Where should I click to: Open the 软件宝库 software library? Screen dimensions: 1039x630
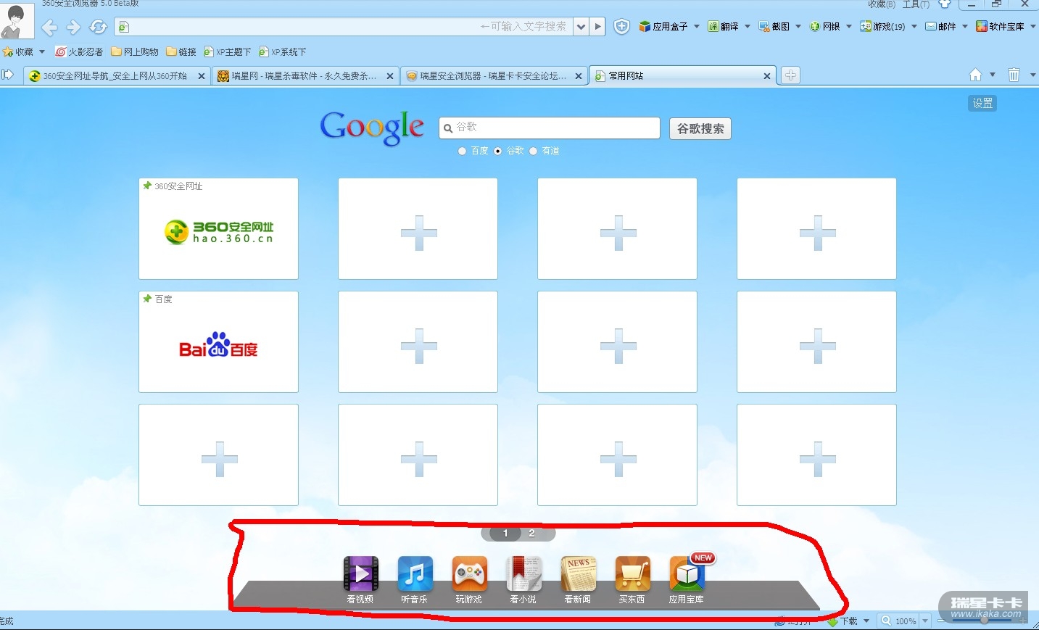(x=1000, y=27)
